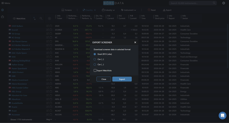This screenshot has width=229, height=123.
Task: Click the edit note icon for ABL Group
Action: (48, 92)
